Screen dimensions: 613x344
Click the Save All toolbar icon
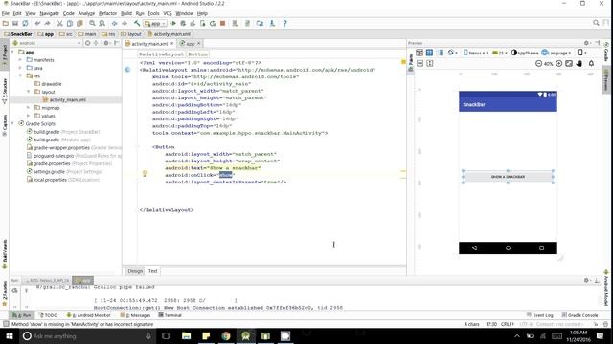[x=15, y=23]
